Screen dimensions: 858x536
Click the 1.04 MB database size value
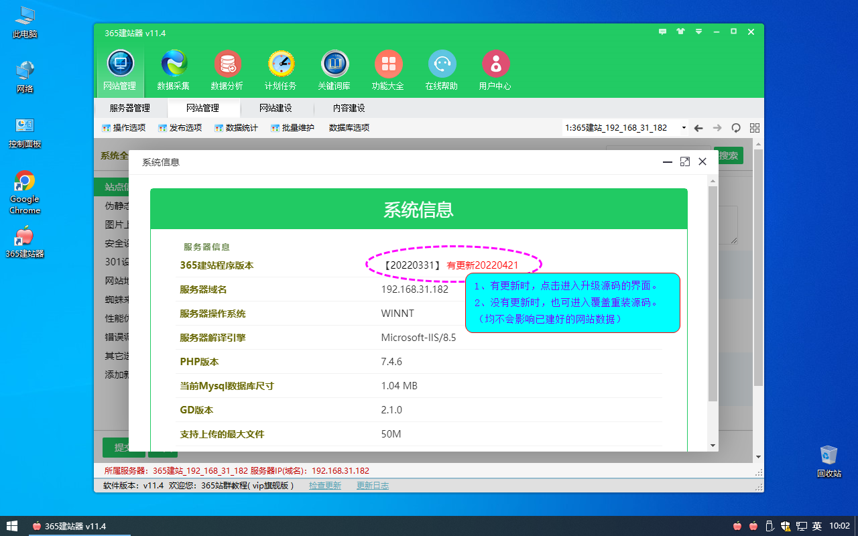(400, 386)
